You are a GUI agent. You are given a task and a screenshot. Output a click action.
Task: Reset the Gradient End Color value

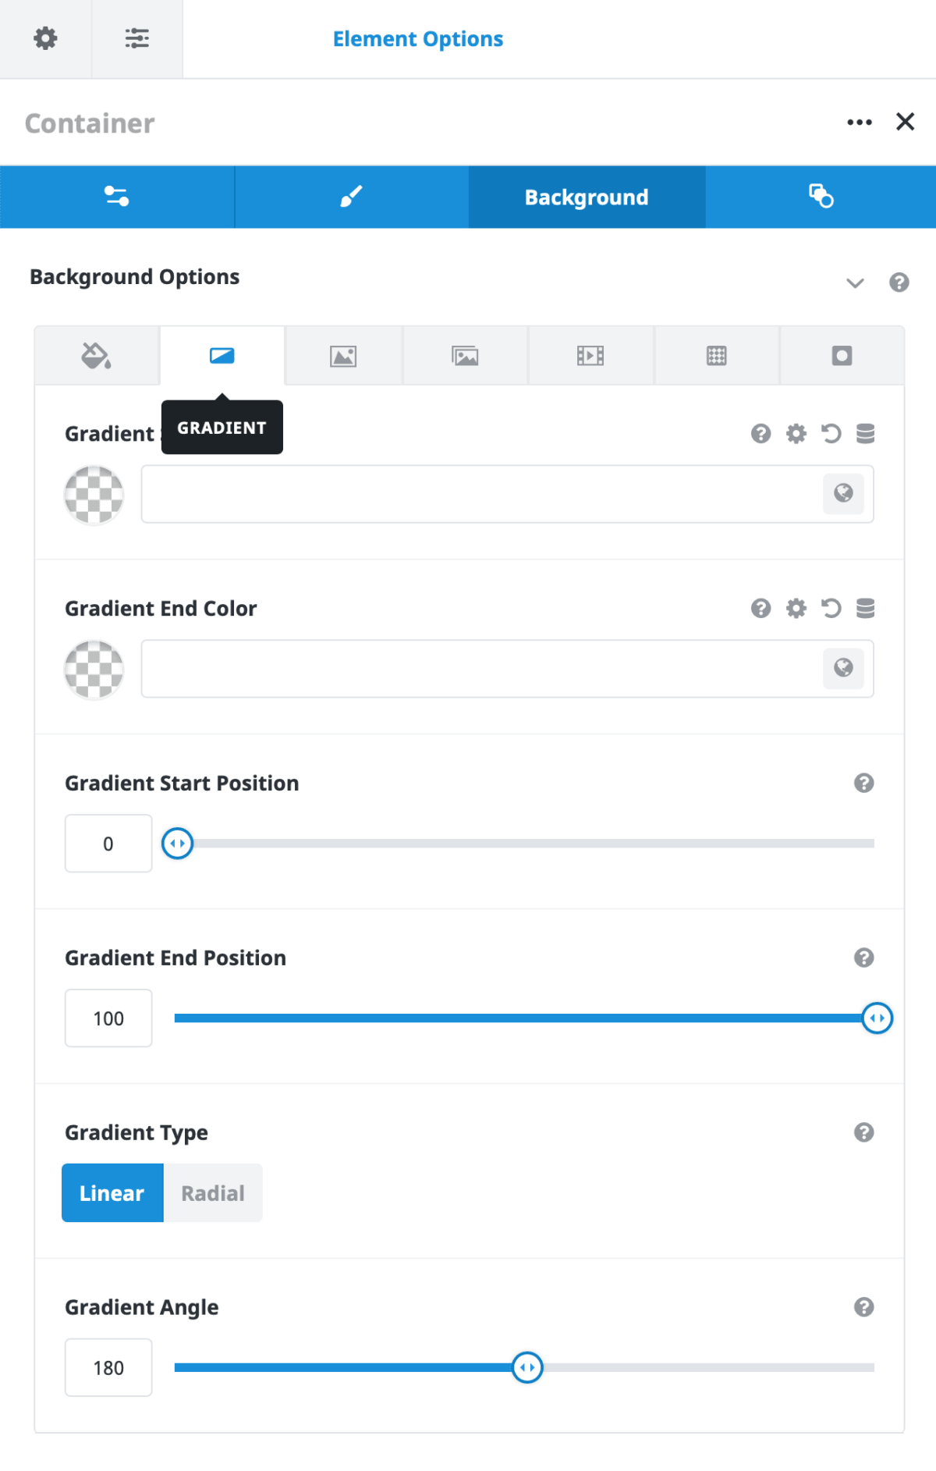[x=831, y=608]
